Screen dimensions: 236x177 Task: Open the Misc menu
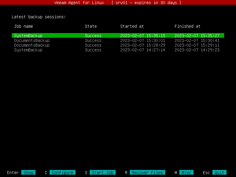tap(186, 172)
